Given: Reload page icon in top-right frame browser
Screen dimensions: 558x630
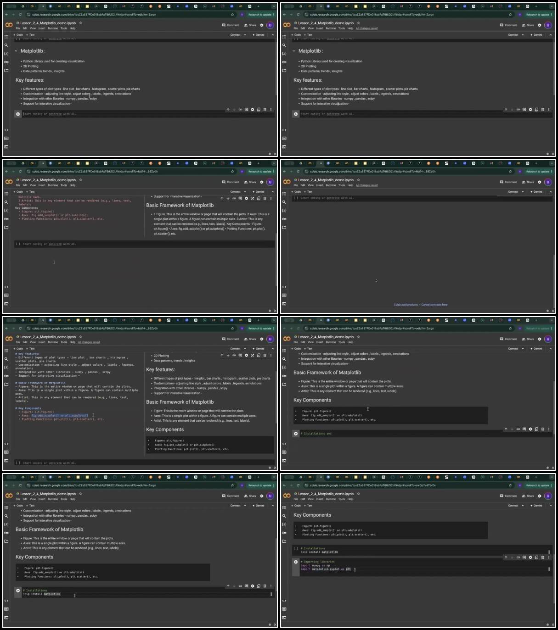Looking at the screenshot, I should 298,15.
